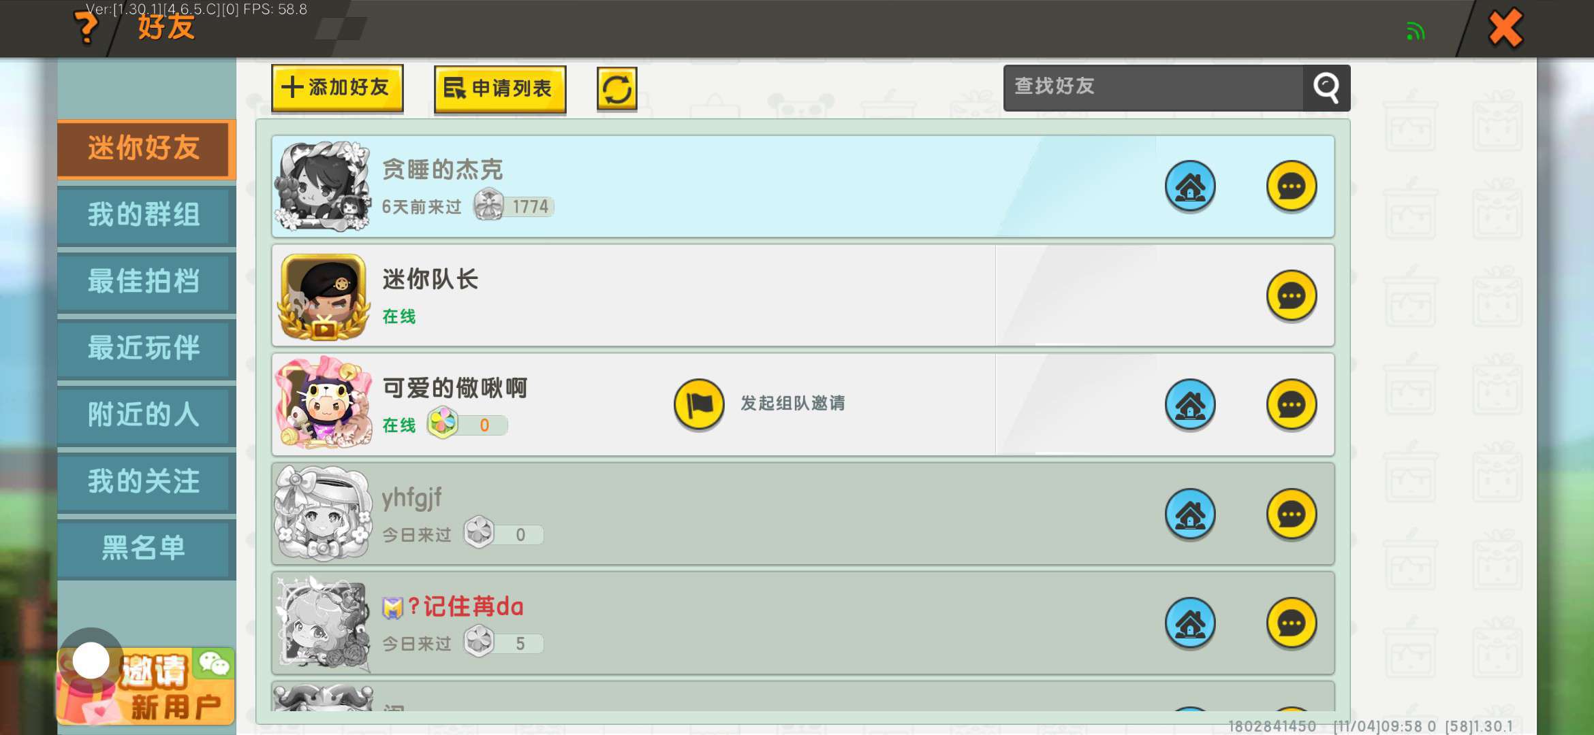Open chat with 迷你队长
The image size is (1594, 735).
click(x=1292, y=296)
